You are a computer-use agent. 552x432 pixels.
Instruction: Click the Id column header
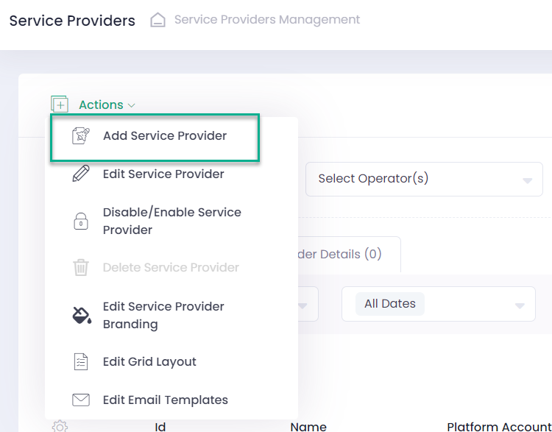tap(160, 426)
